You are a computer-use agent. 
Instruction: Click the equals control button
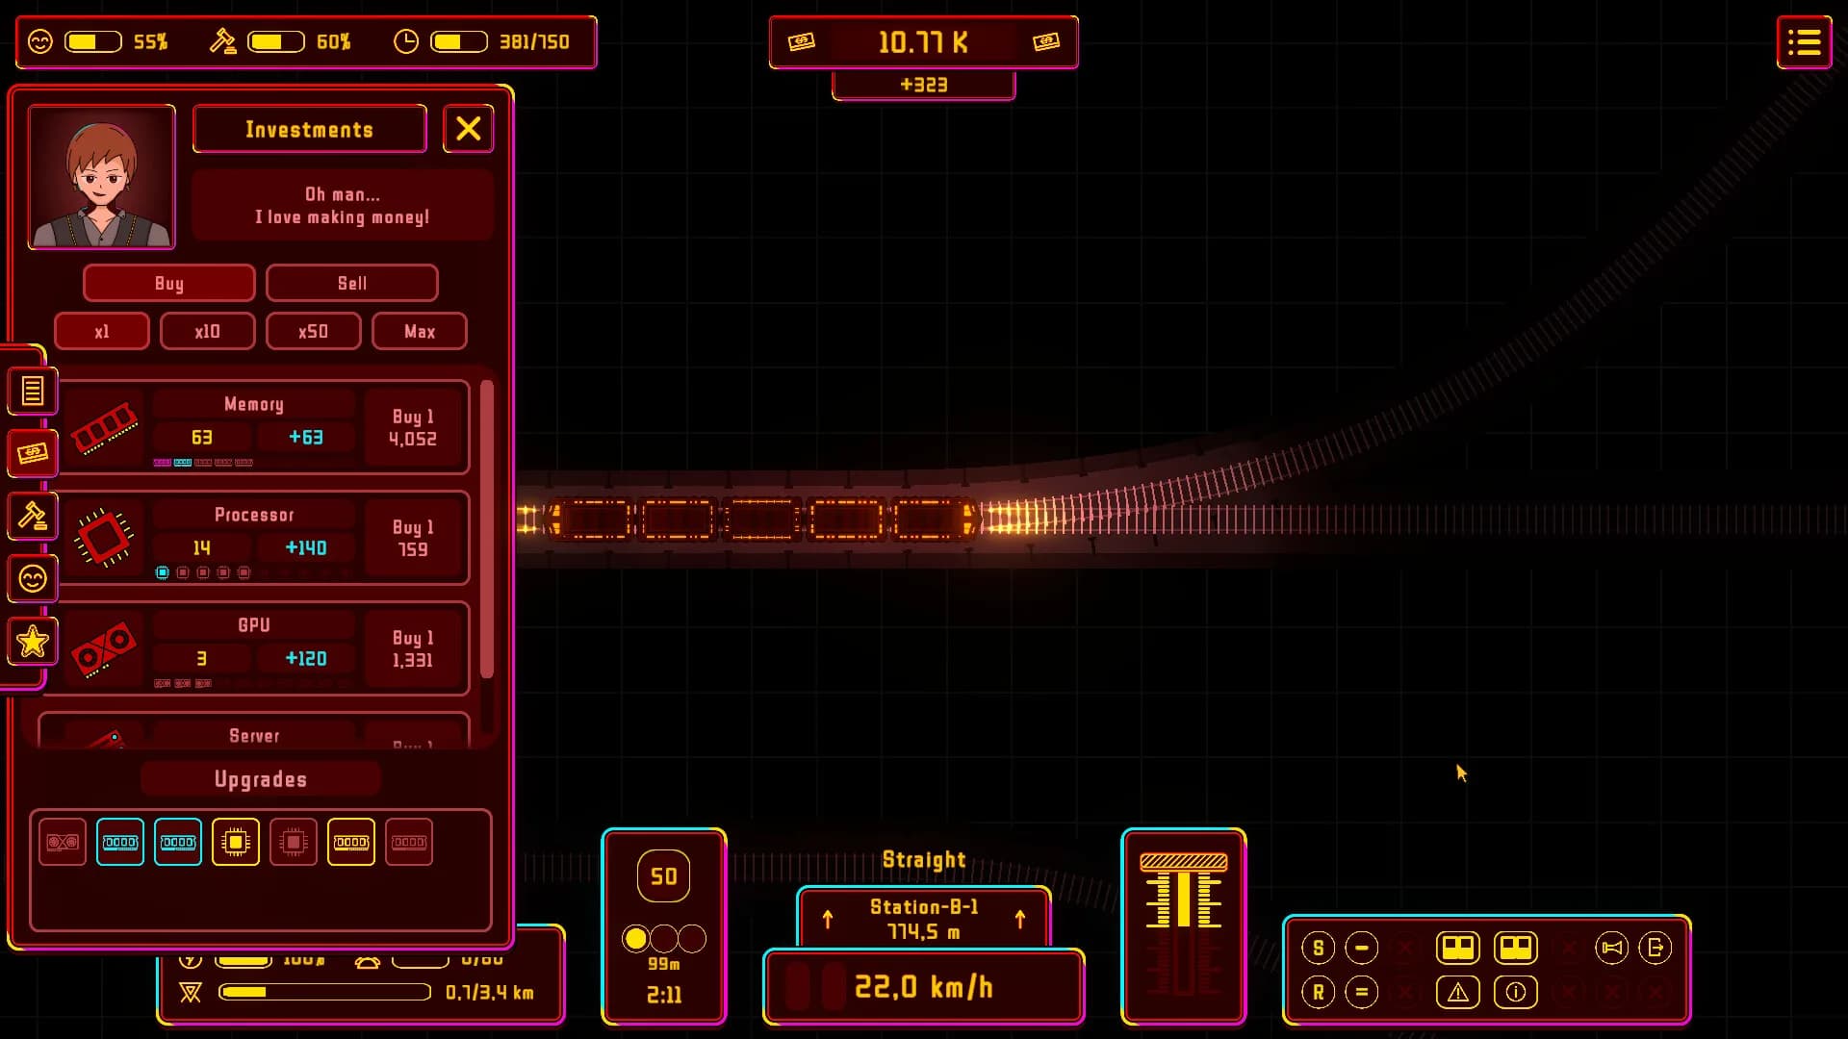click(1362, 992)
